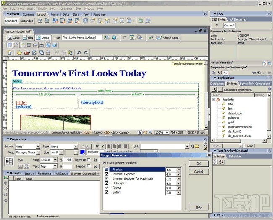Switch to the AP Elements tab
The image size is (273, 220).
(237, 19)
